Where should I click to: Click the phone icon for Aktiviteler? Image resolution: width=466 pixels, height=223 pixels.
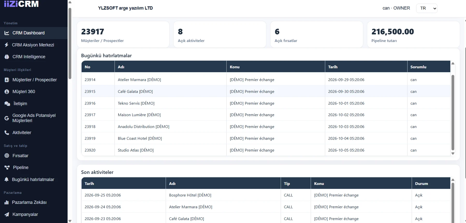pos(7,132)
